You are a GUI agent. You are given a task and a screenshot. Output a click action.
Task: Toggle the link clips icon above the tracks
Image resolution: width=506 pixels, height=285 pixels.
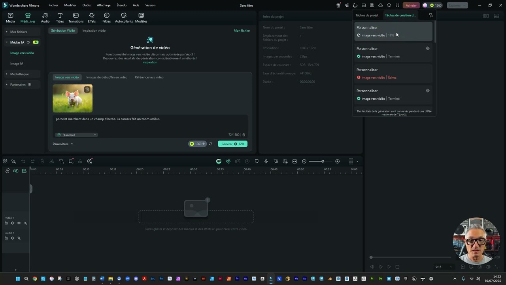tap(7, 171)
